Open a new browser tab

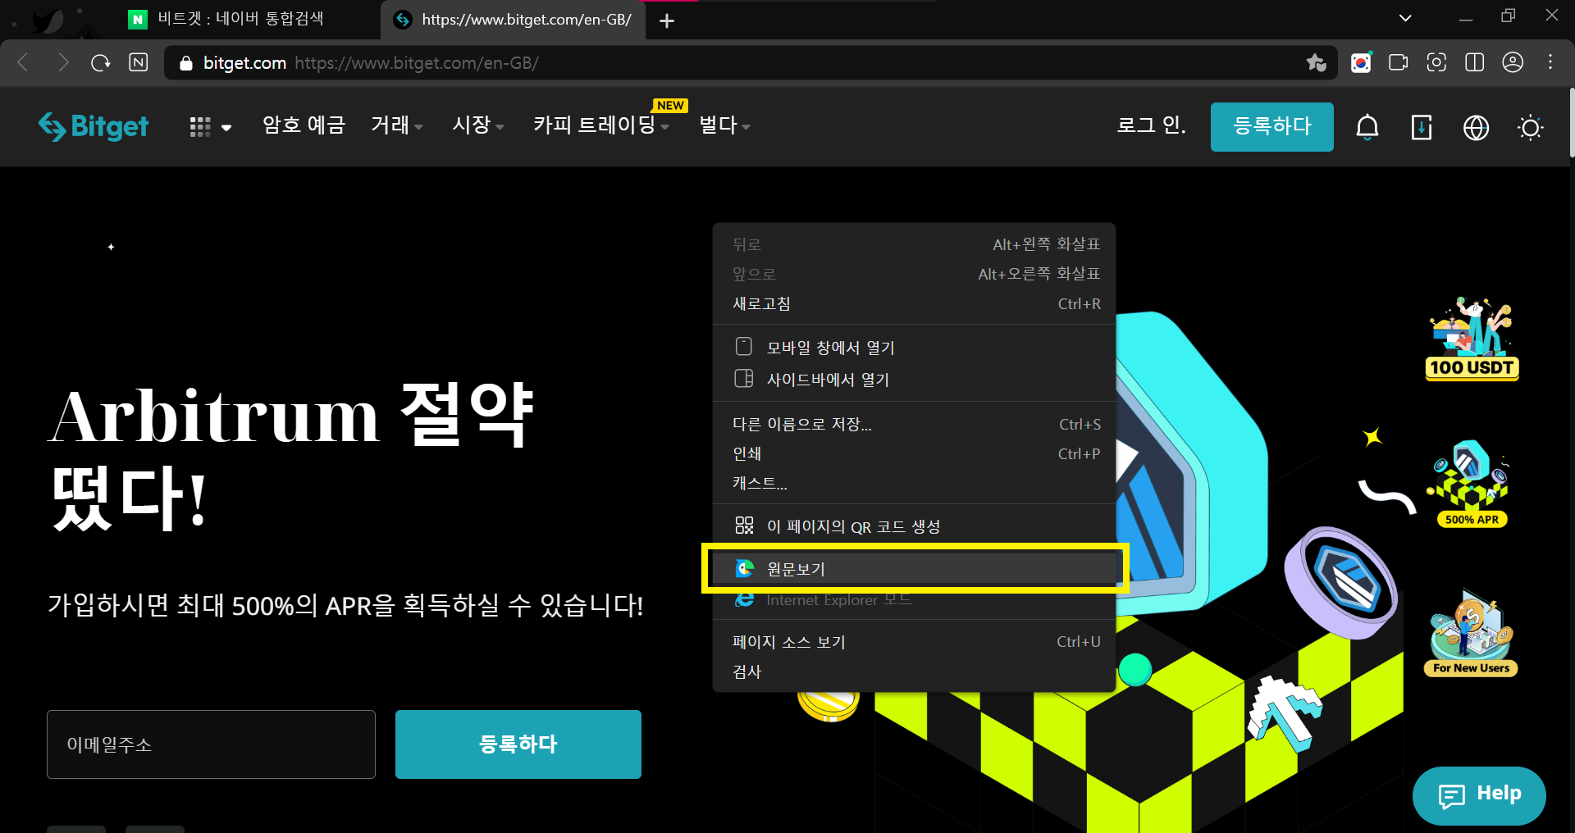click(667, 20)
